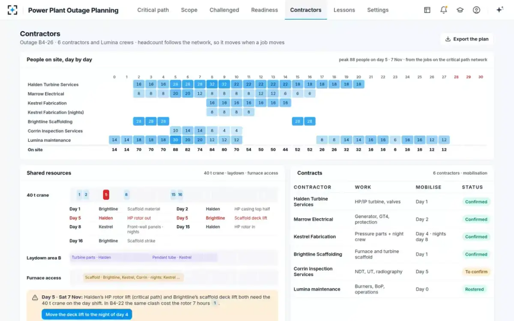Select the day 1 marker on the 40 t crane
Image resolution: width=514 pixels, height=321 pixels.
tap(79, 195)
